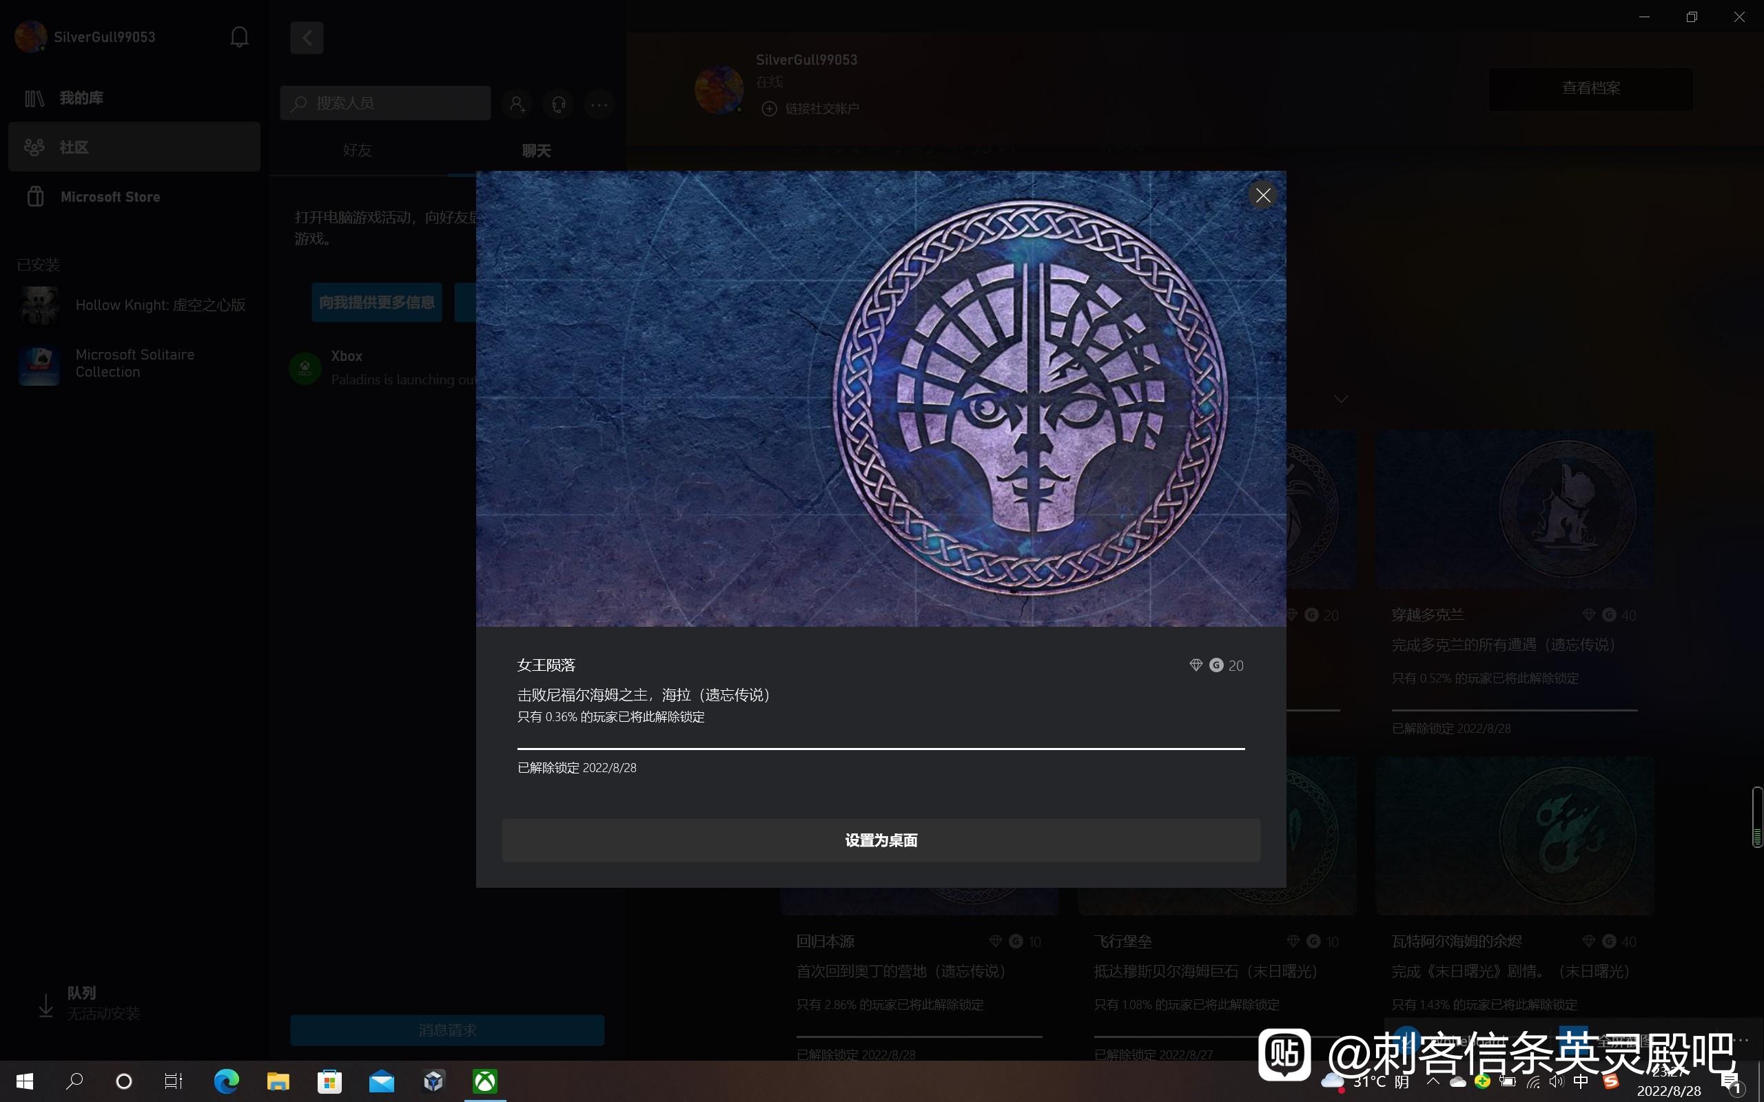Click the 中 input method indicator
The height and width of the screenshot is (1102, 1764).
click(1580, 1081)
